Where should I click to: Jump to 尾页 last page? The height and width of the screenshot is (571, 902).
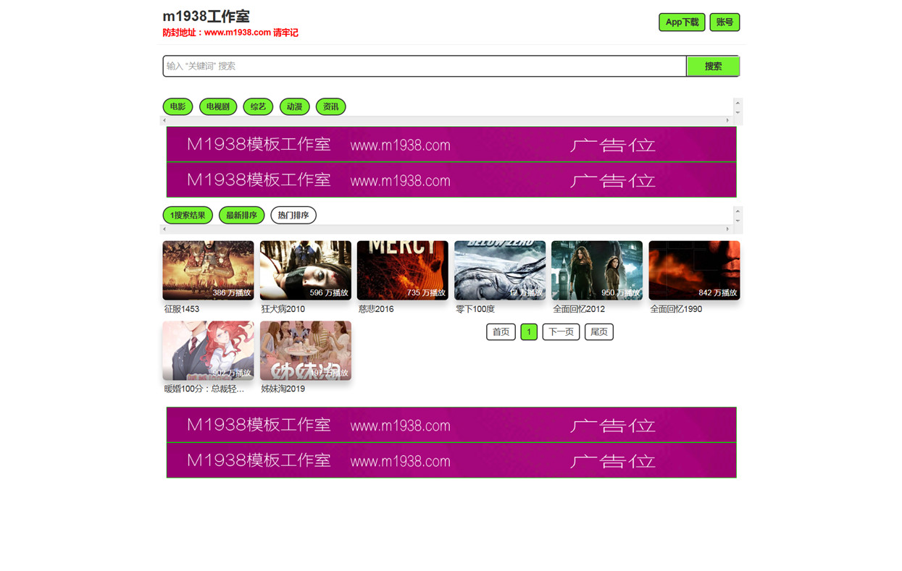click(x=599, y=332)
